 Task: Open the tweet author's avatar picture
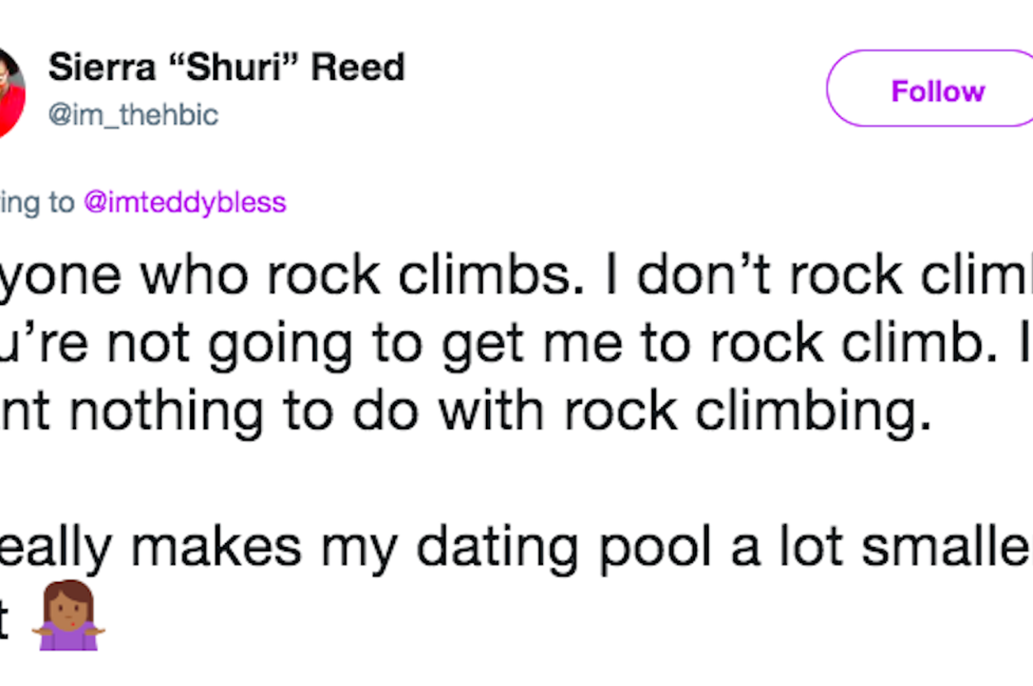[10, 93]
